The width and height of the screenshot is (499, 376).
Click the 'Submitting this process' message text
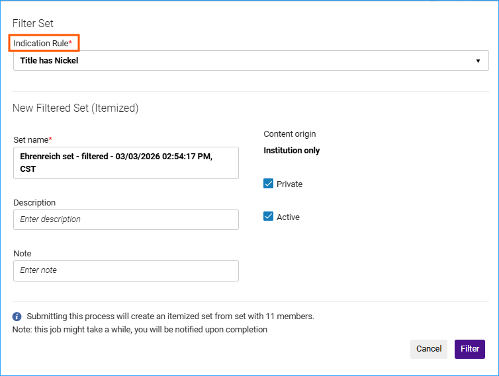tap(170, 317)
